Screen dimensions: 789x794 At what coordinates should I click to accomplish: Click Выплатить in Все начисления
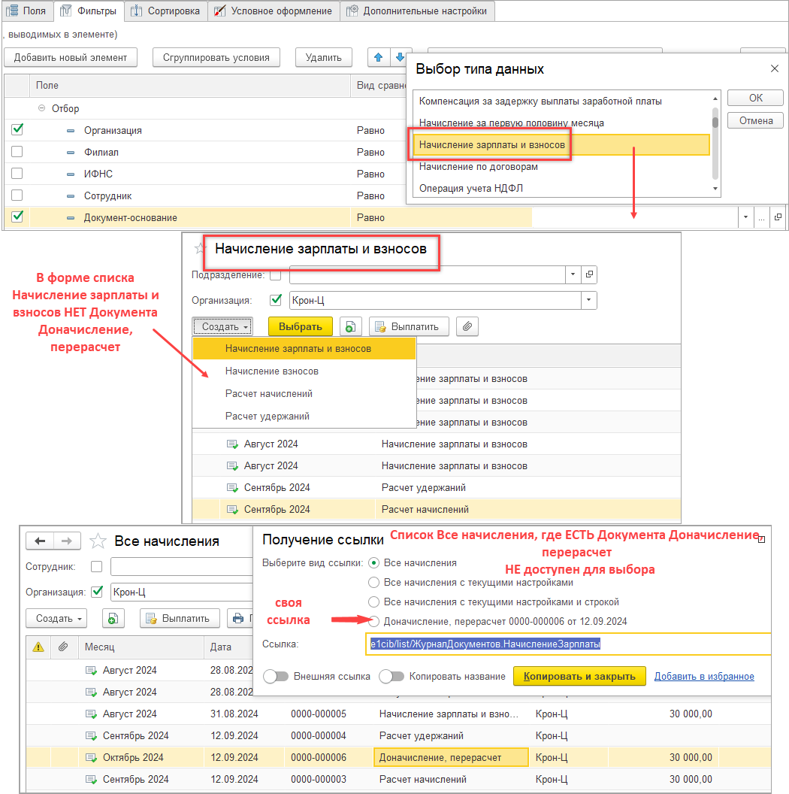pos(180,619)
